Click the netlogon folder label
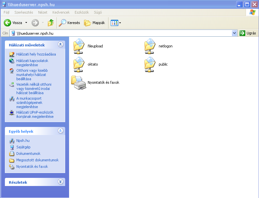The image size is (259, 198). (165, 46)
